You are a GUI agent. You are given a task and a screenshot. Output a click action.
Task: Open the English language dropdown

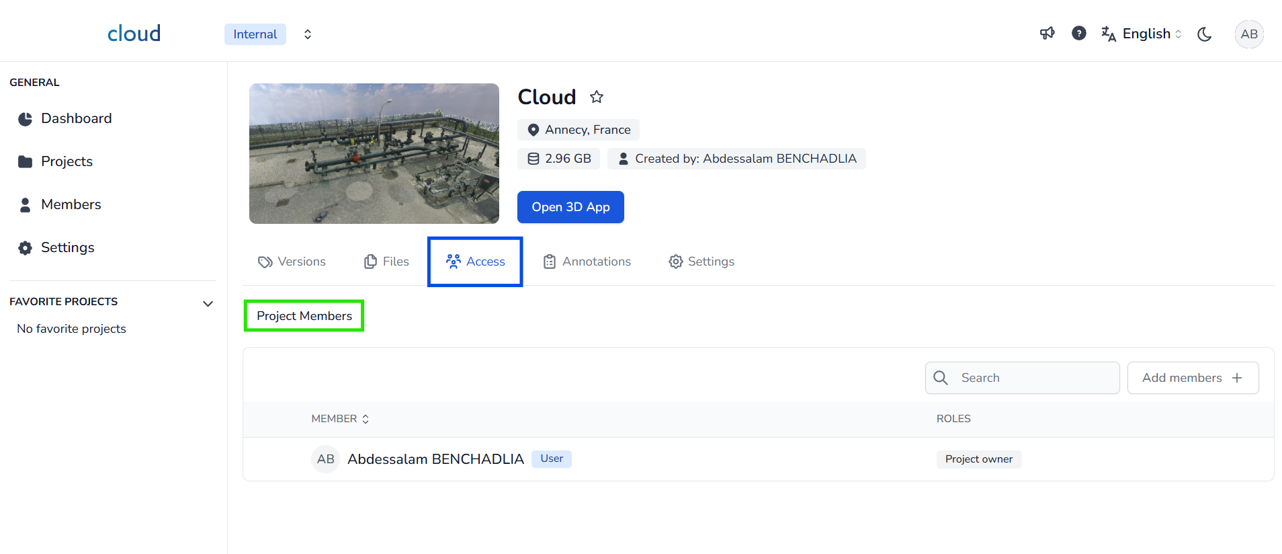(x=1142, y=34)
